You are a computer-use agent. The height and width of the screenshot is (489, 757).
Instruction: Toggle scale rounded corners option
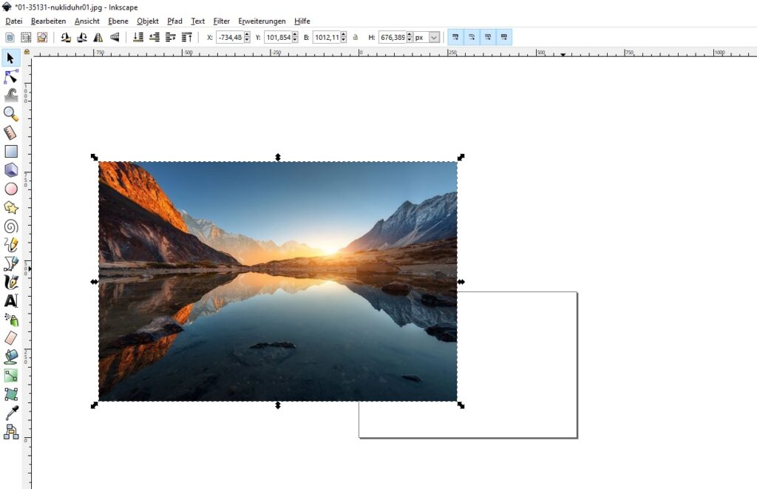472,37
